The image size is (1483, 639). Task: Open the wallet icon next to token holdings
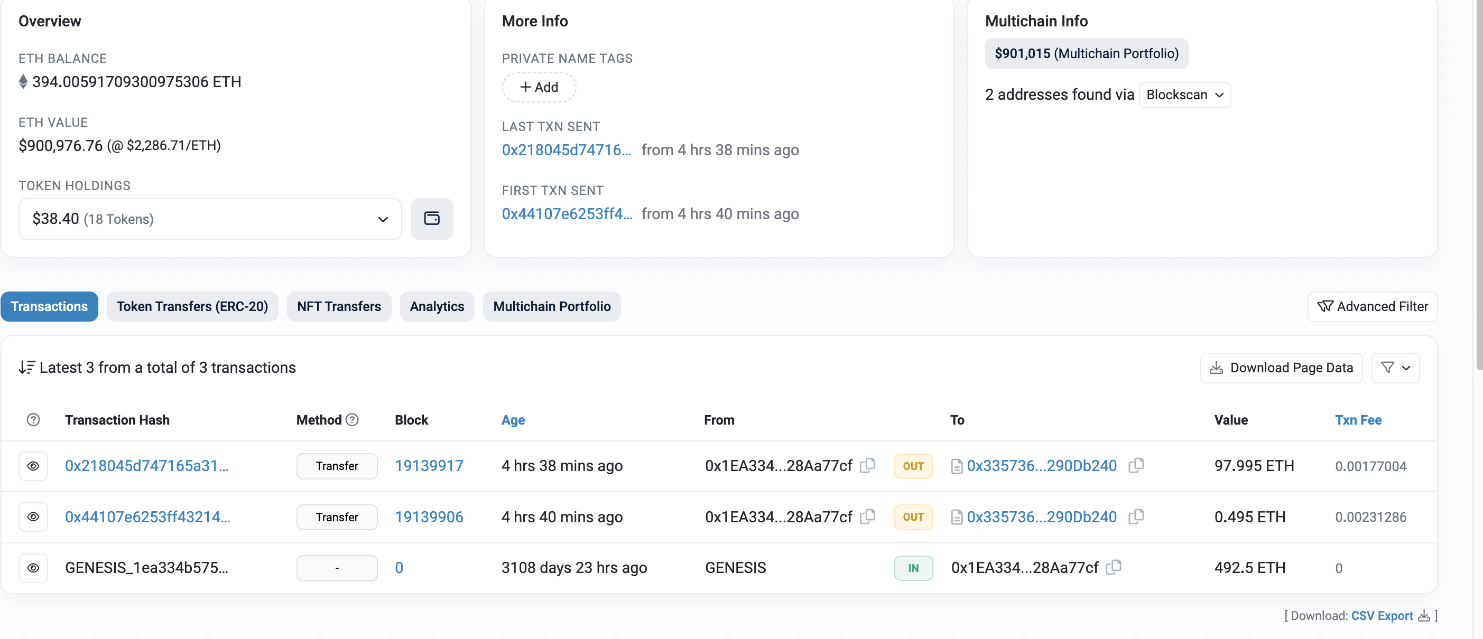coord(431,219)
